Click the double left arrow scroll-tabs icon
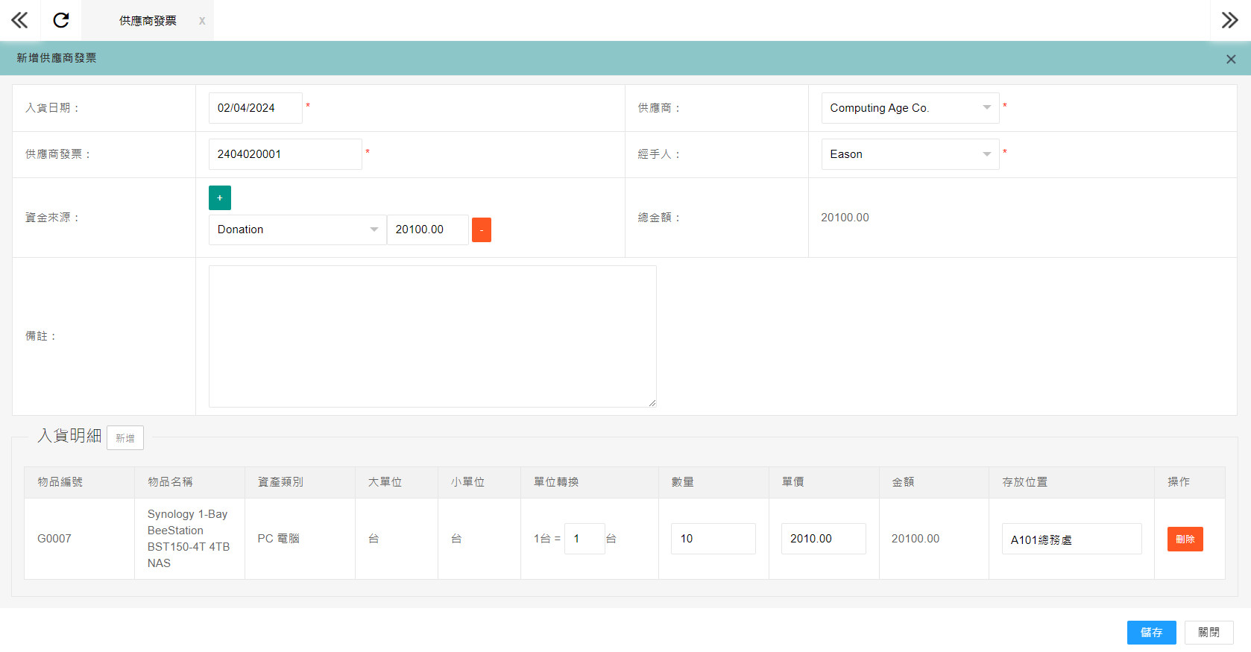1251x652 pixels. tap(19, 20)
